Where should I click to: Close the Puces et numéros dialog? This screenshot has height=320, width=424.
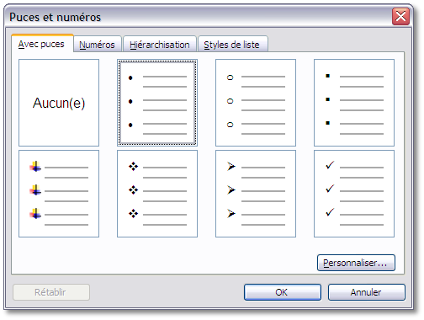(400, 17)
